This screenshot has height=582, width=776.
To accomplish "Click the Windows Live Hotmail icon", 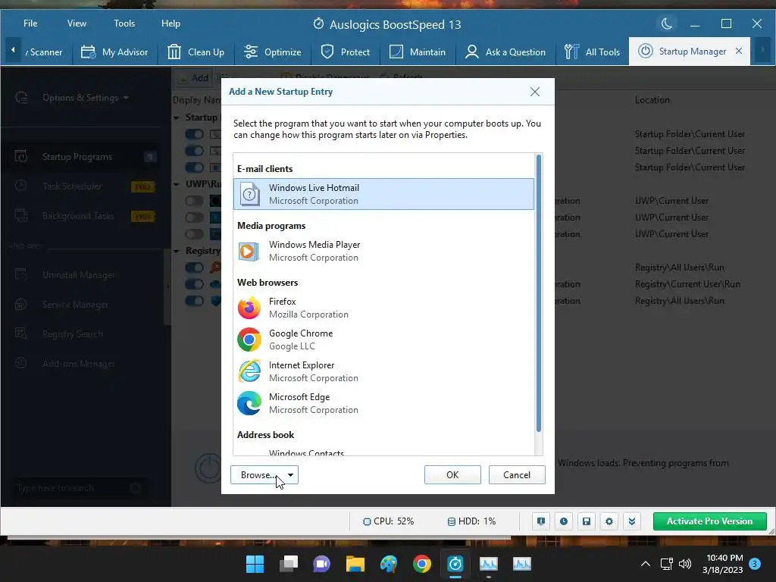I will click(x=249, y=194).
